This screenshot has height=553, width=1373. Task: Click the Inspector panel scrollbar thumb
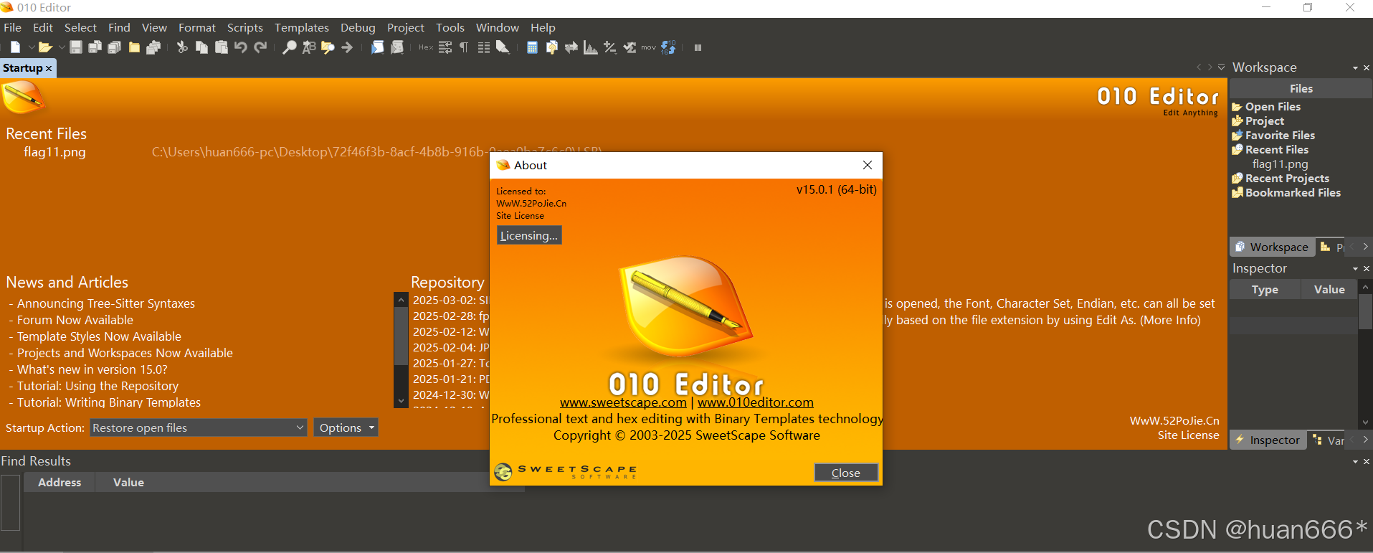(x=1365, y=312)
